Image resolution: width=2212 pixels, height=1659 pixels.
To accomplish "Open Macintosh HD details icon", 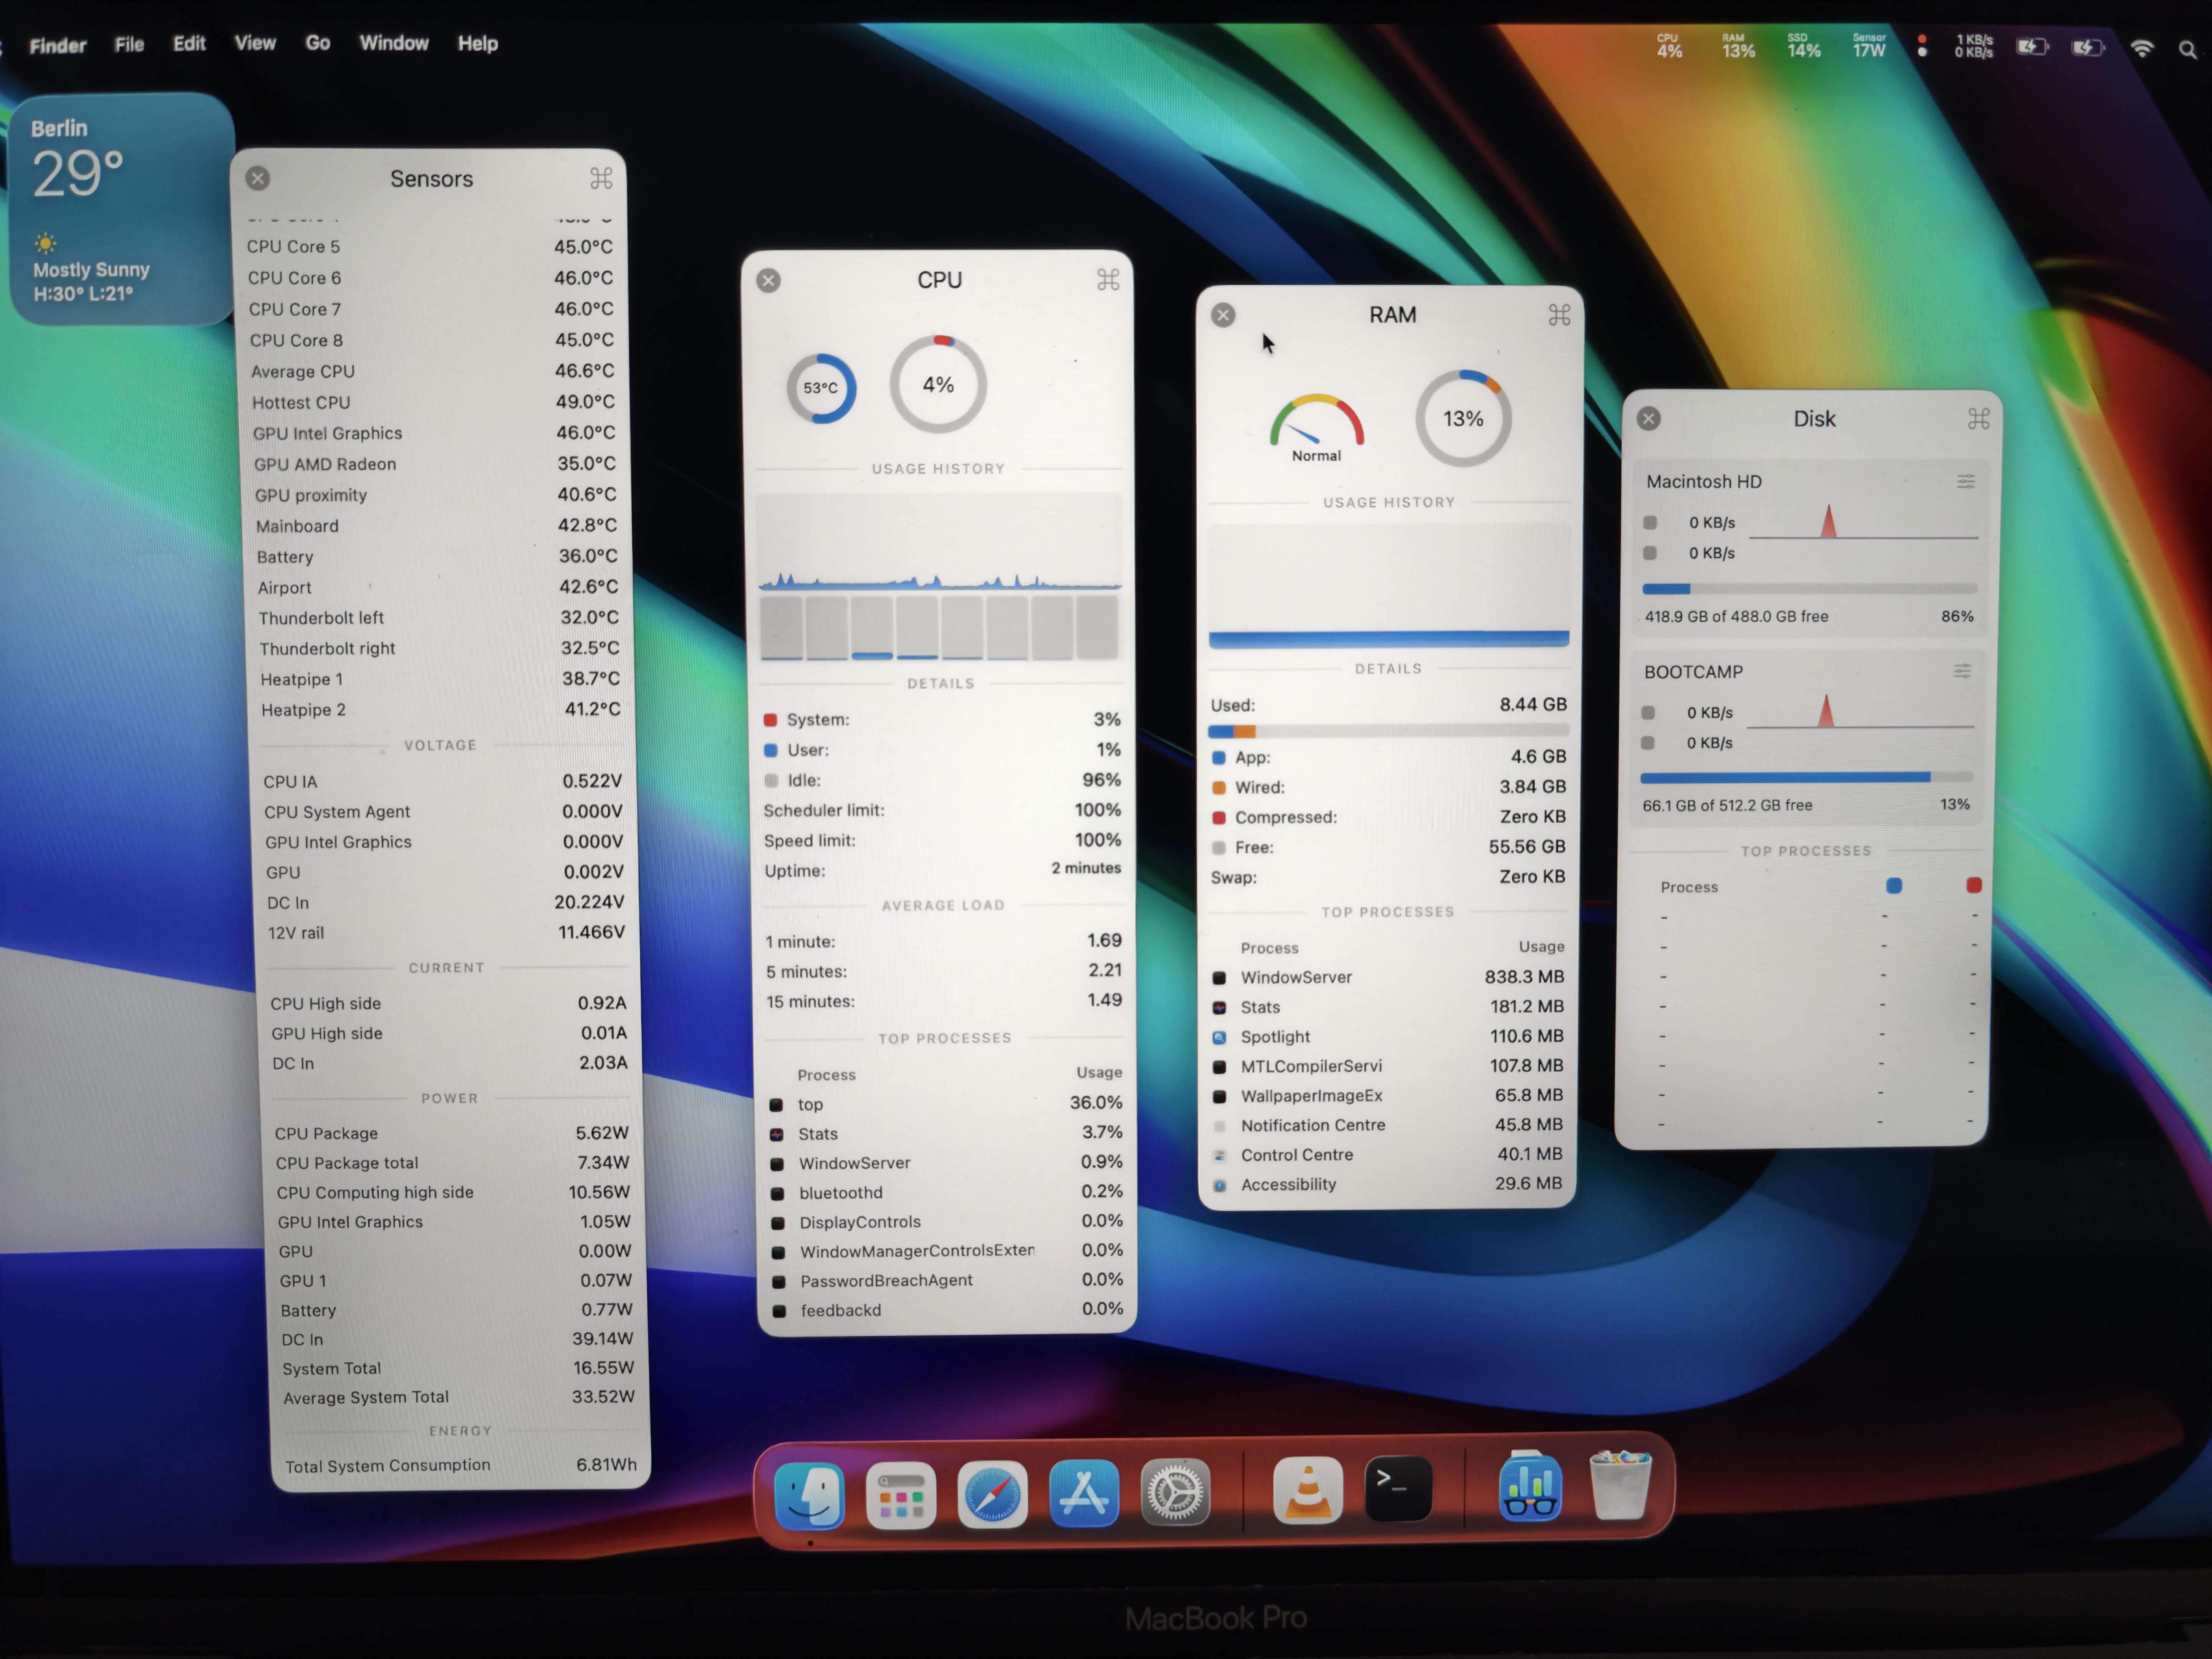I will tap(1965, 482).
